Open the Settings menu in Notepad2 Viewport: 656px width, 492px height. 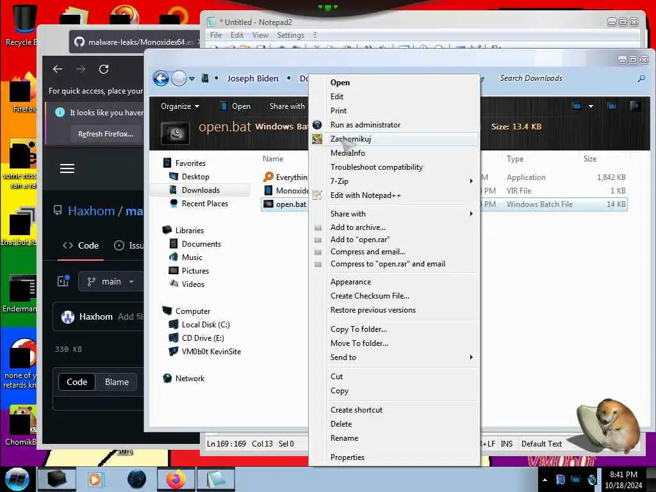290,35
